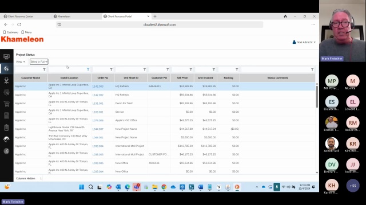Screen dimensions: 366x205
Task: Open File Explorer from the Windows taskbar
Action: (155, 187)
